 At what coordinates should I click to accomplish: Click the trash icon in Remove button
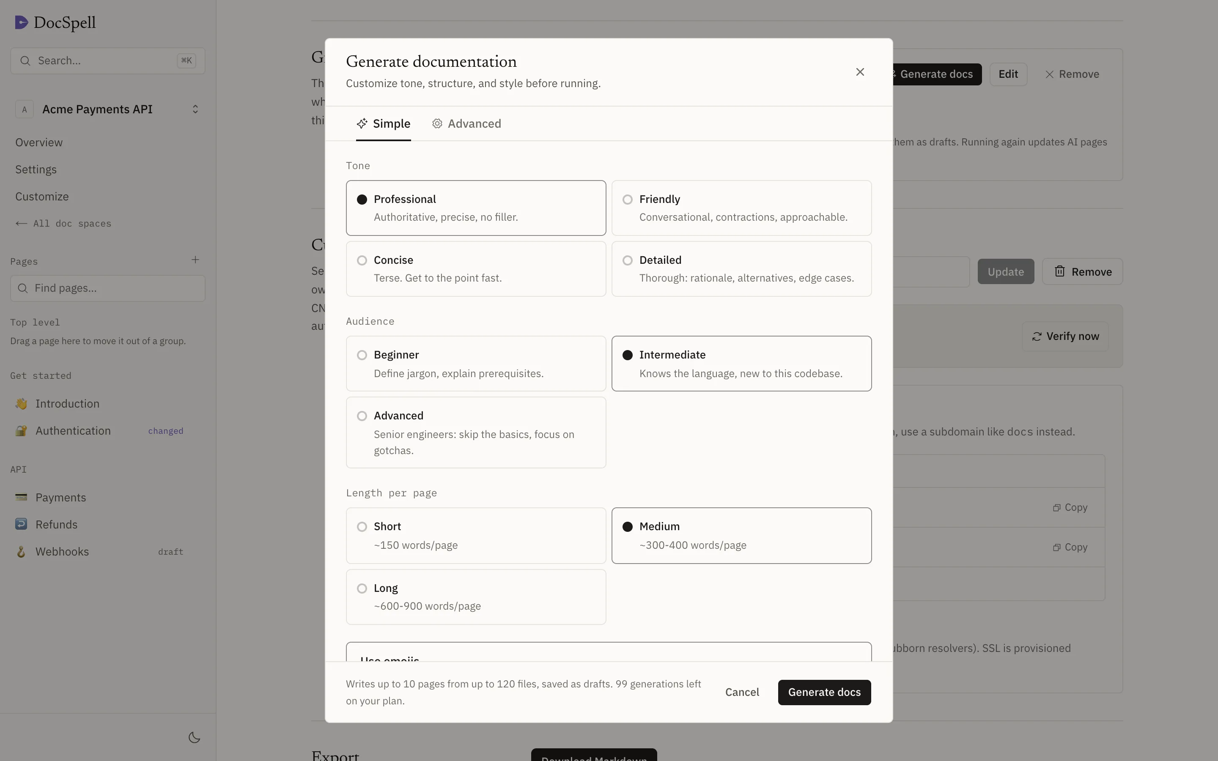pyautogui.click(x=1059, y=271)
